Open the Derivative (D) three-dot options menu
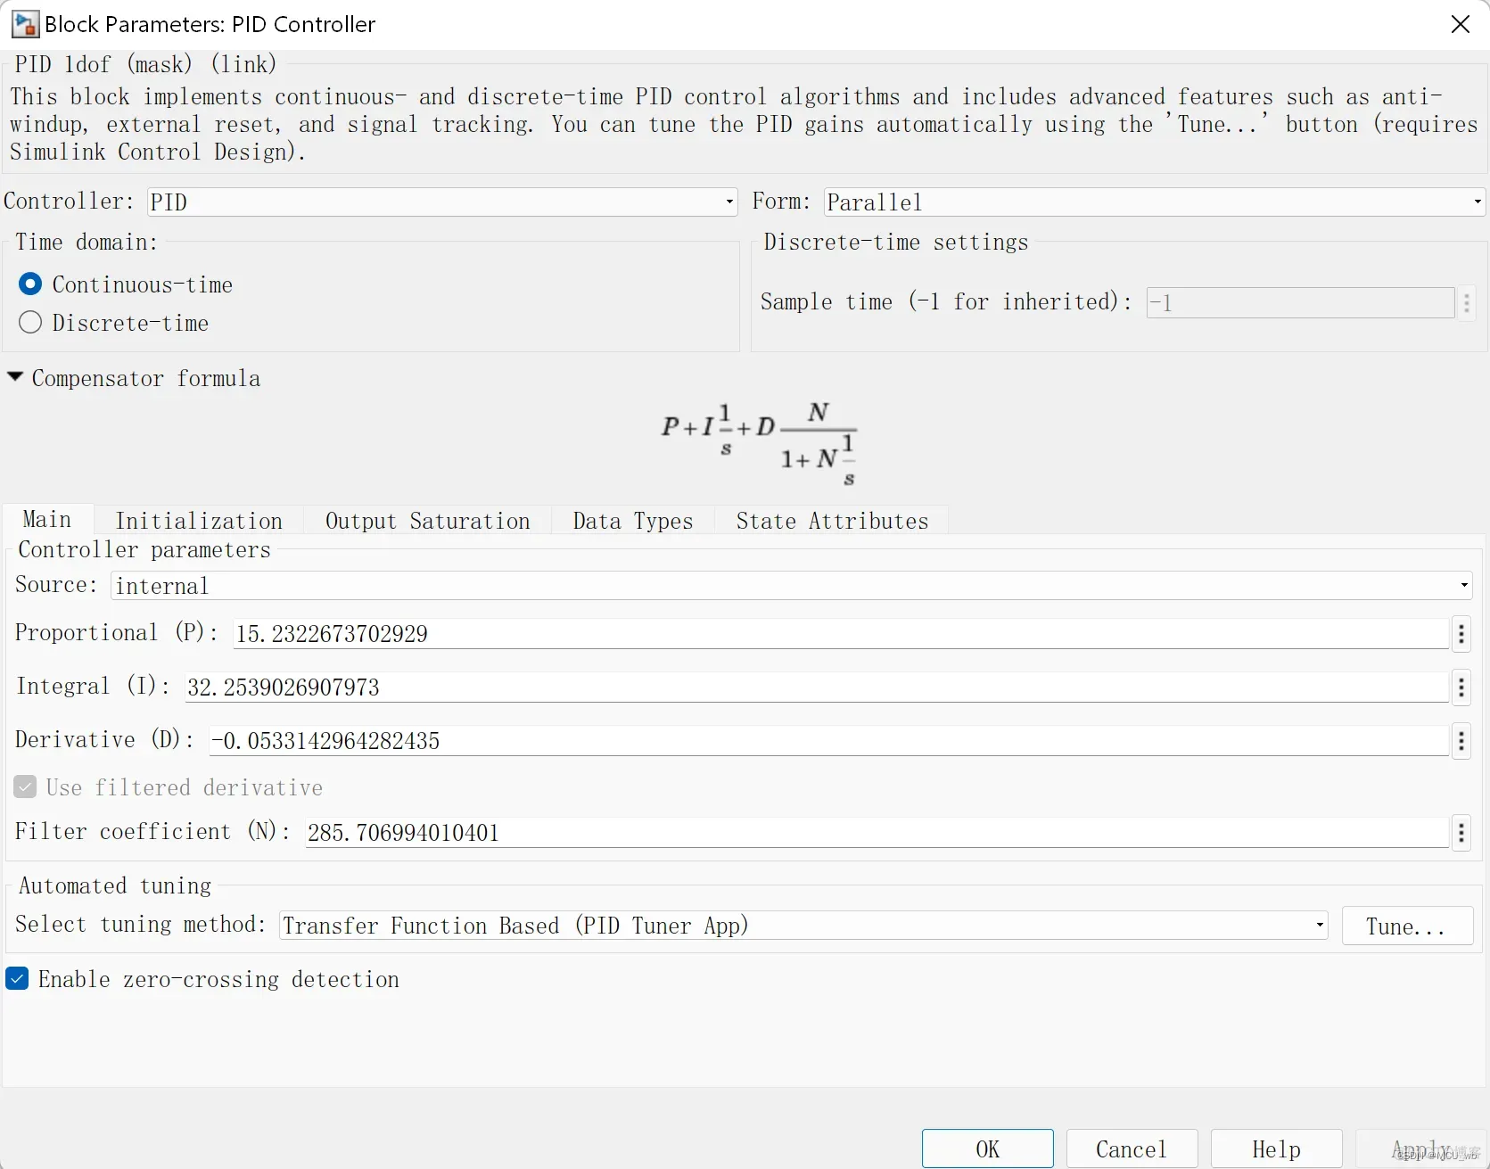The height and width of the screenshot is (1169, 1490). point(1461,741)
